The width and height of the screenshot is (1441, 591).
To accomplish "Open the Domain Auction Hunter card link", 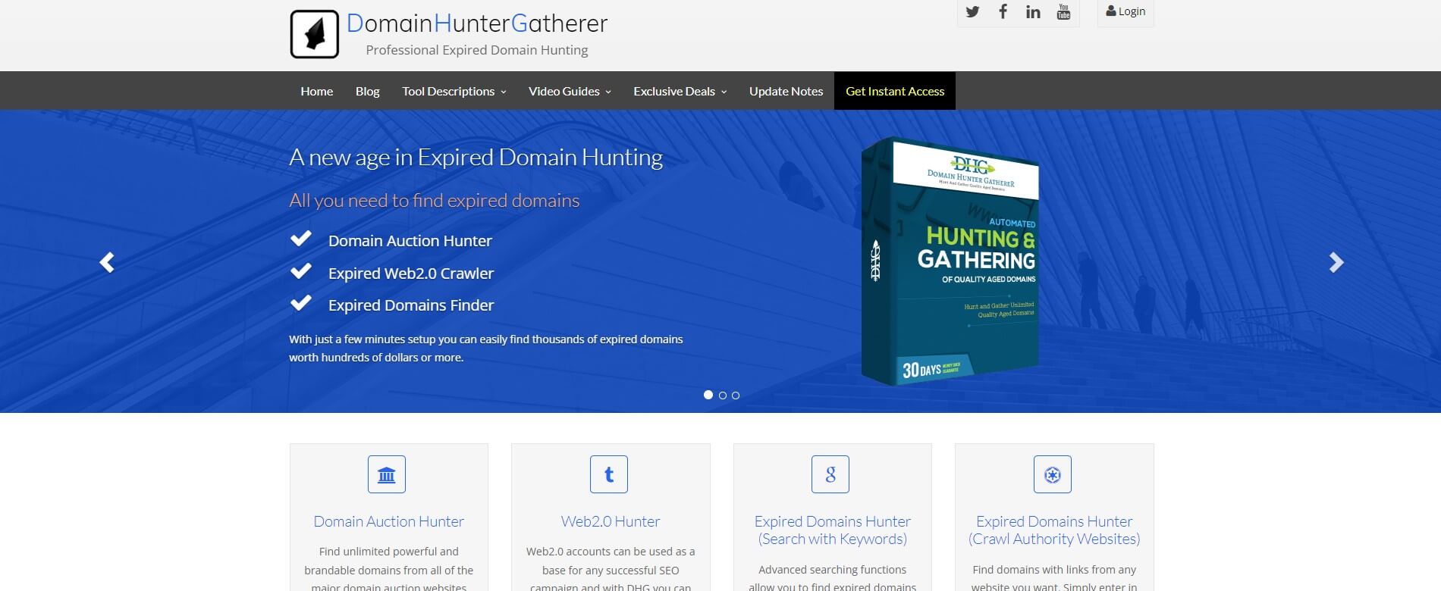I will (x=388, y=521).
